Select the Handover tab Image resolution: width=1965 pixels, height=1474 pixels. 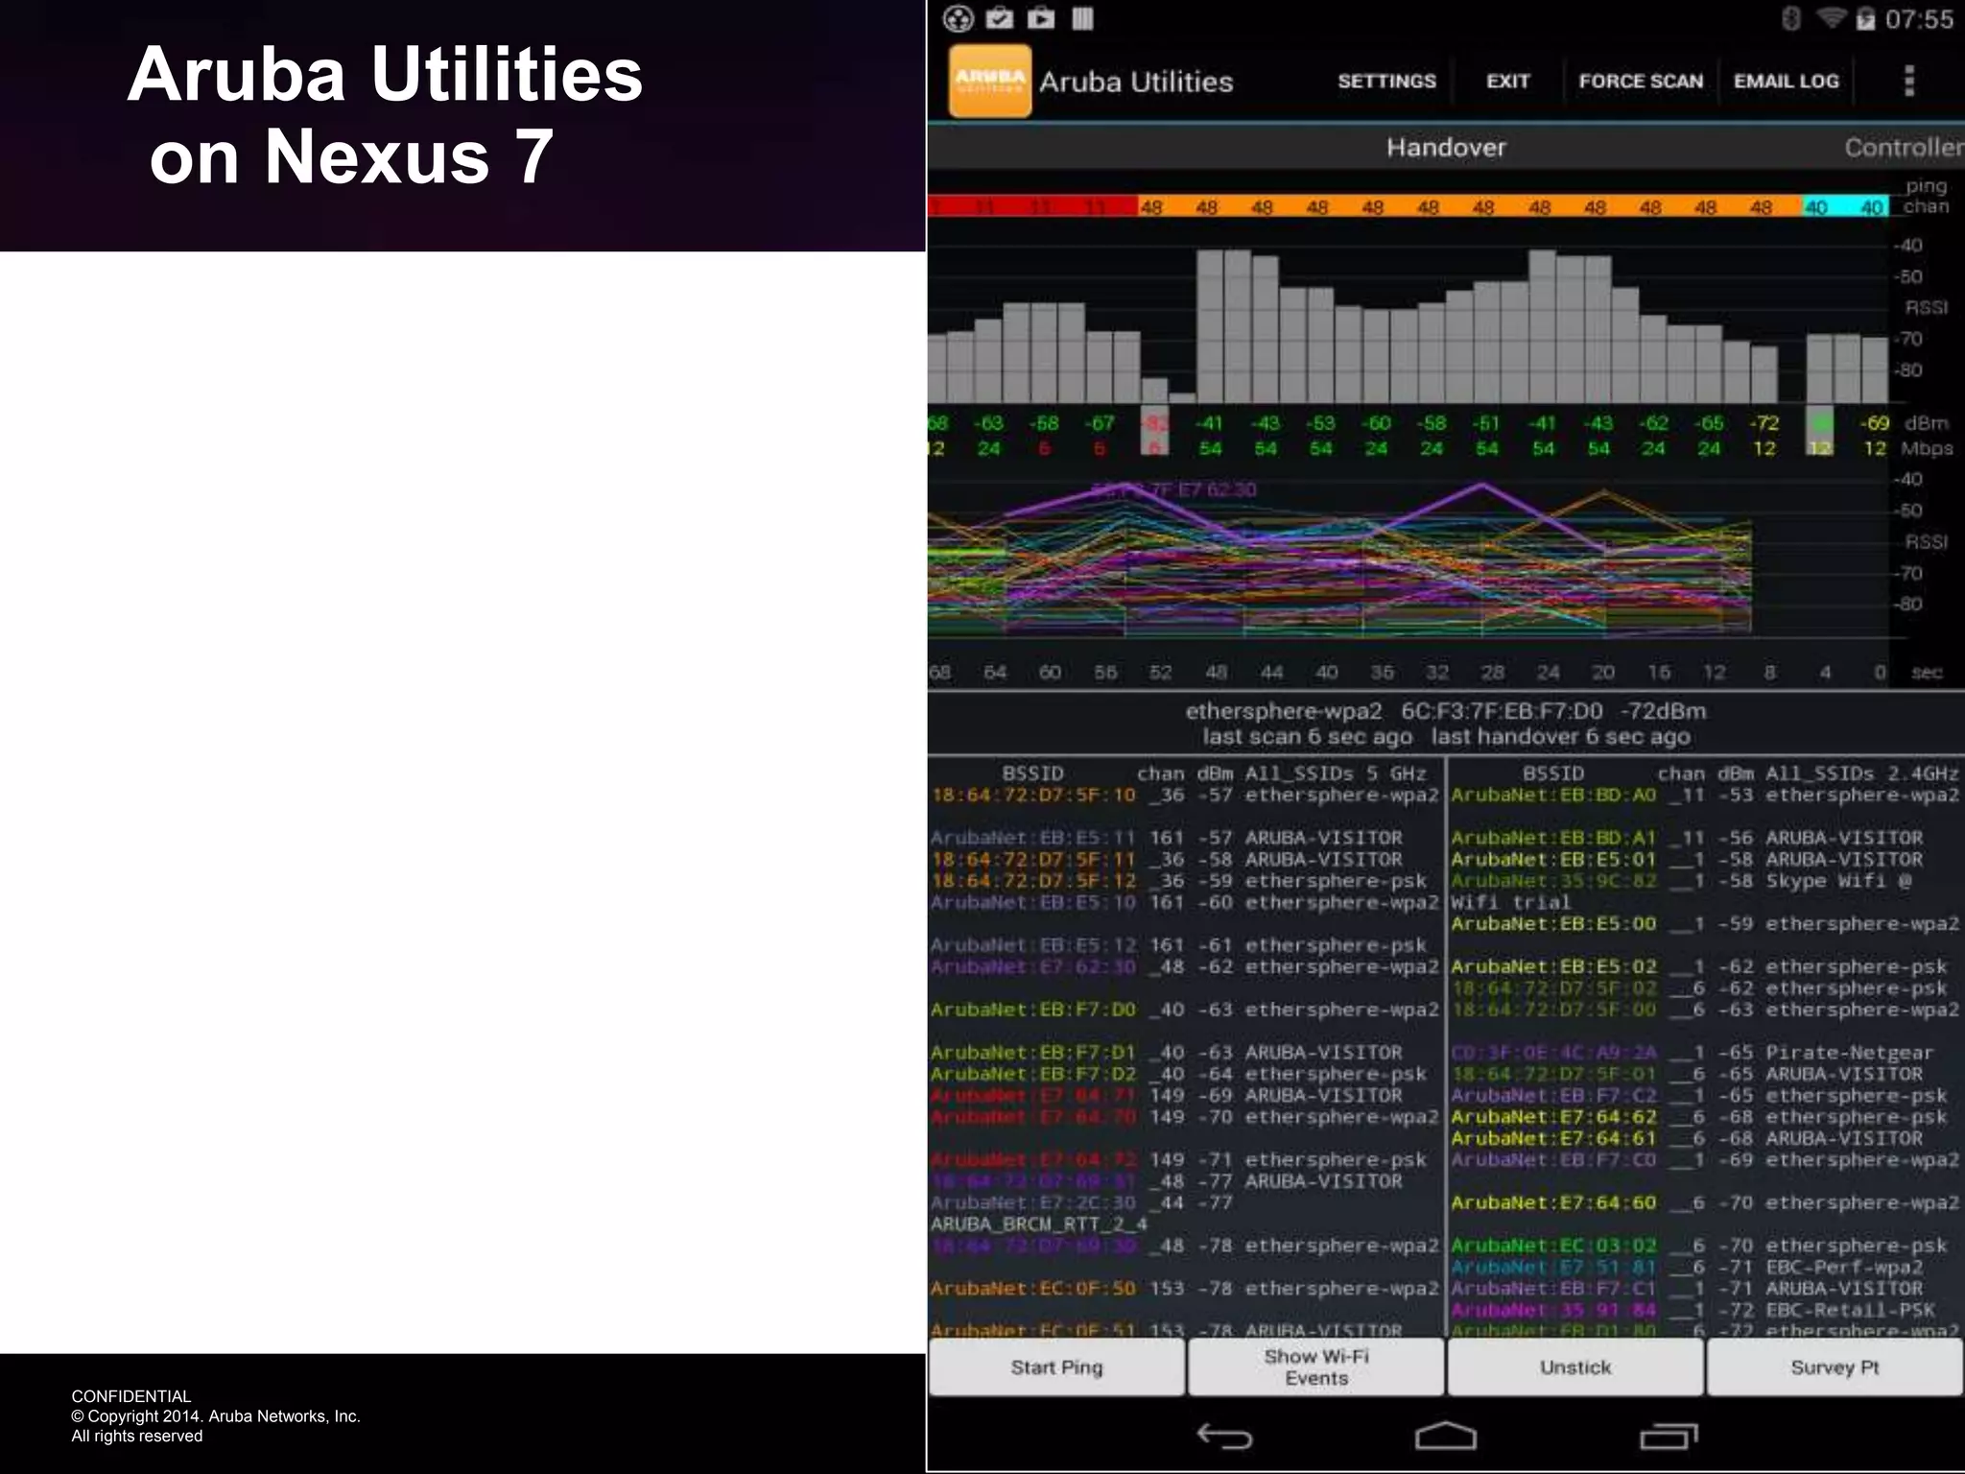(1446, 147)
